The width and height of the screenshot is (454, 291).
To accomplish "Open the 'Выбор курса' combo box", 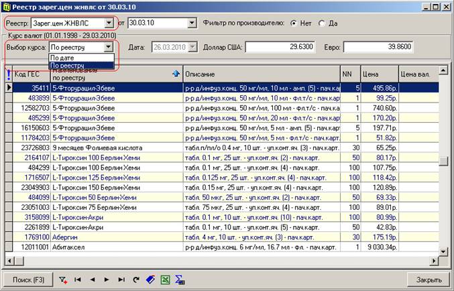I will pyautogui.click(x=109, y=48).
